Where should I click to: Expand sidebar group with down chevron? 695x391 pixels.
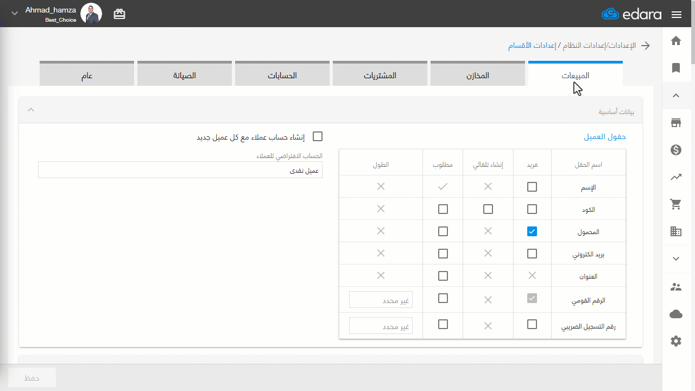coord(676,259)
